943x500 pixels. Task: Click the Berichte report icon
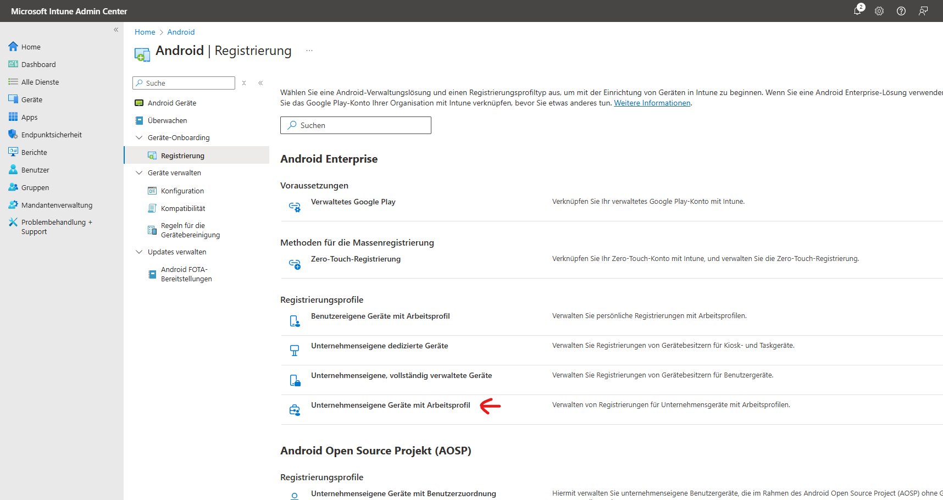[13, 152]
